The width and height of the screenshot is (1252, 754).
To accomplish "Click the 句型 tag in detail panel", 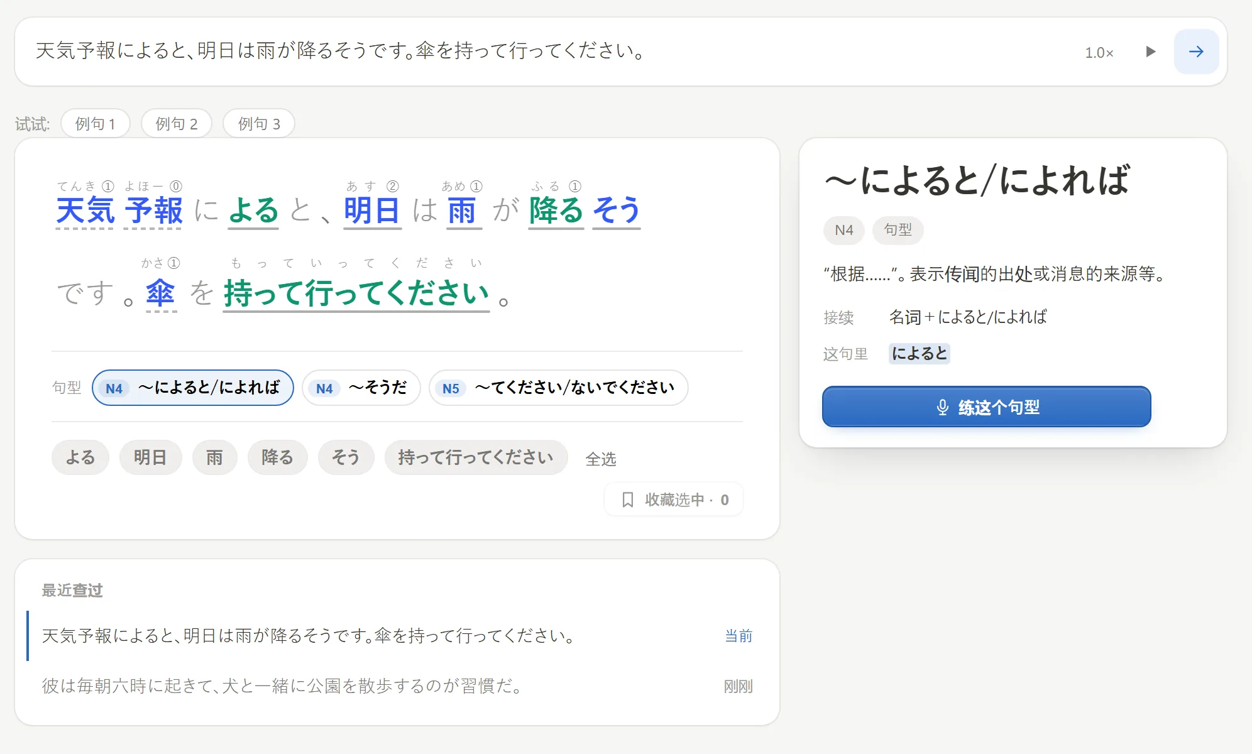I will point(898,230).
